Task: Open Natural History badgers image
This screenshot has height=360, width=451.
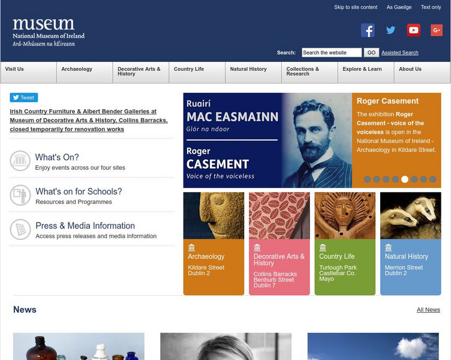Action: coord(410,215)
